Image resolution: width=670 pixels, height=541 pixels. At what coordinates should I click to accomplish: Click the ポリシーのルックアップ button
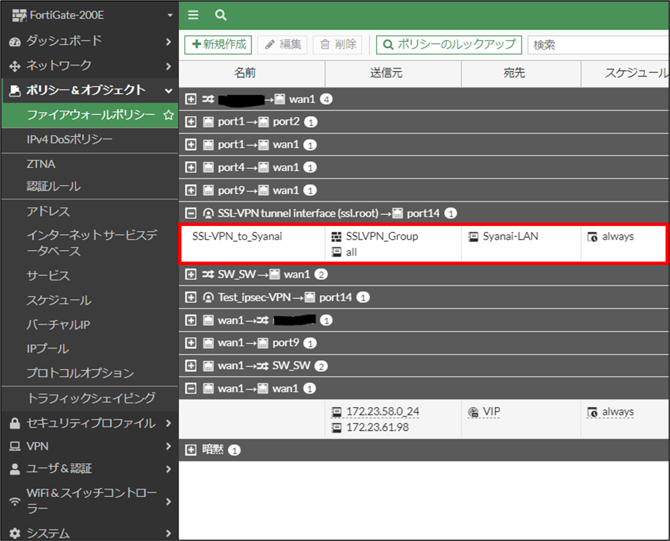[449, 45]
